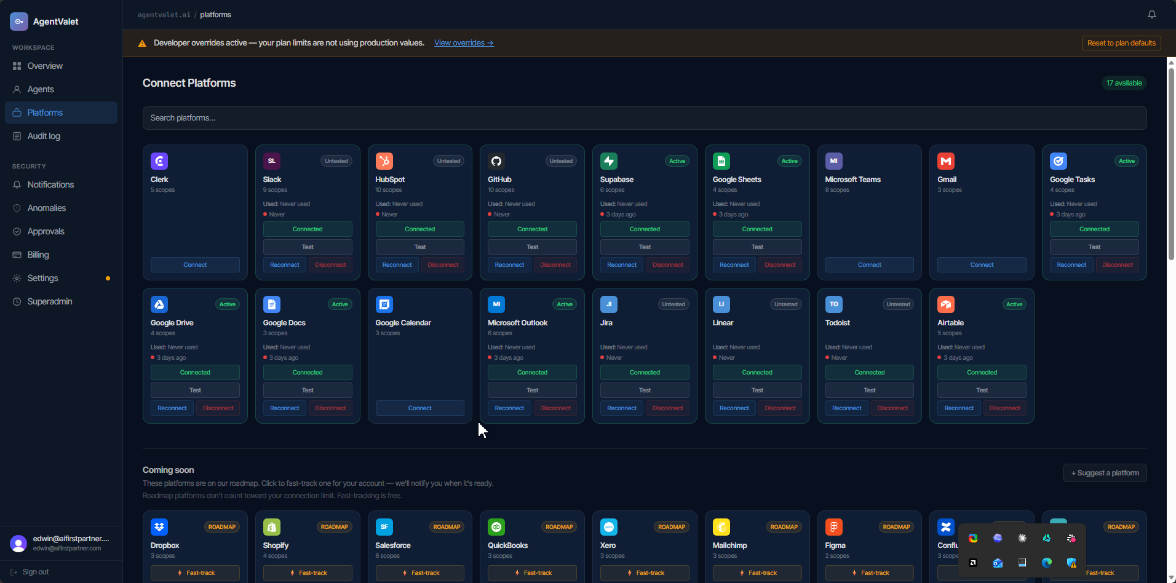
Task: Click the Google Sheets logo icon
Action: tap(721, 161)
